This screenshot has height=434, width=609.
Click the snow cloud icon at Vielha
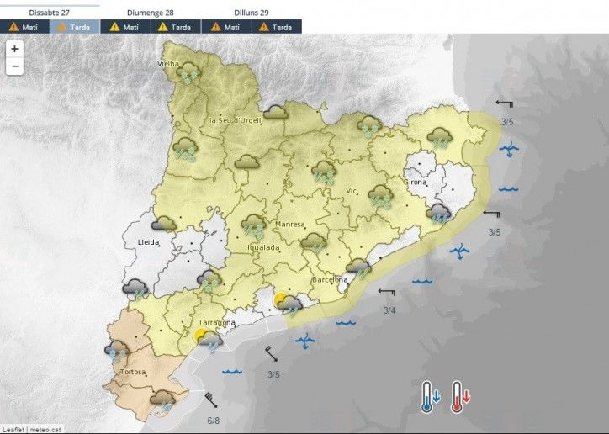pyautogui.click(x=188, y=73)
